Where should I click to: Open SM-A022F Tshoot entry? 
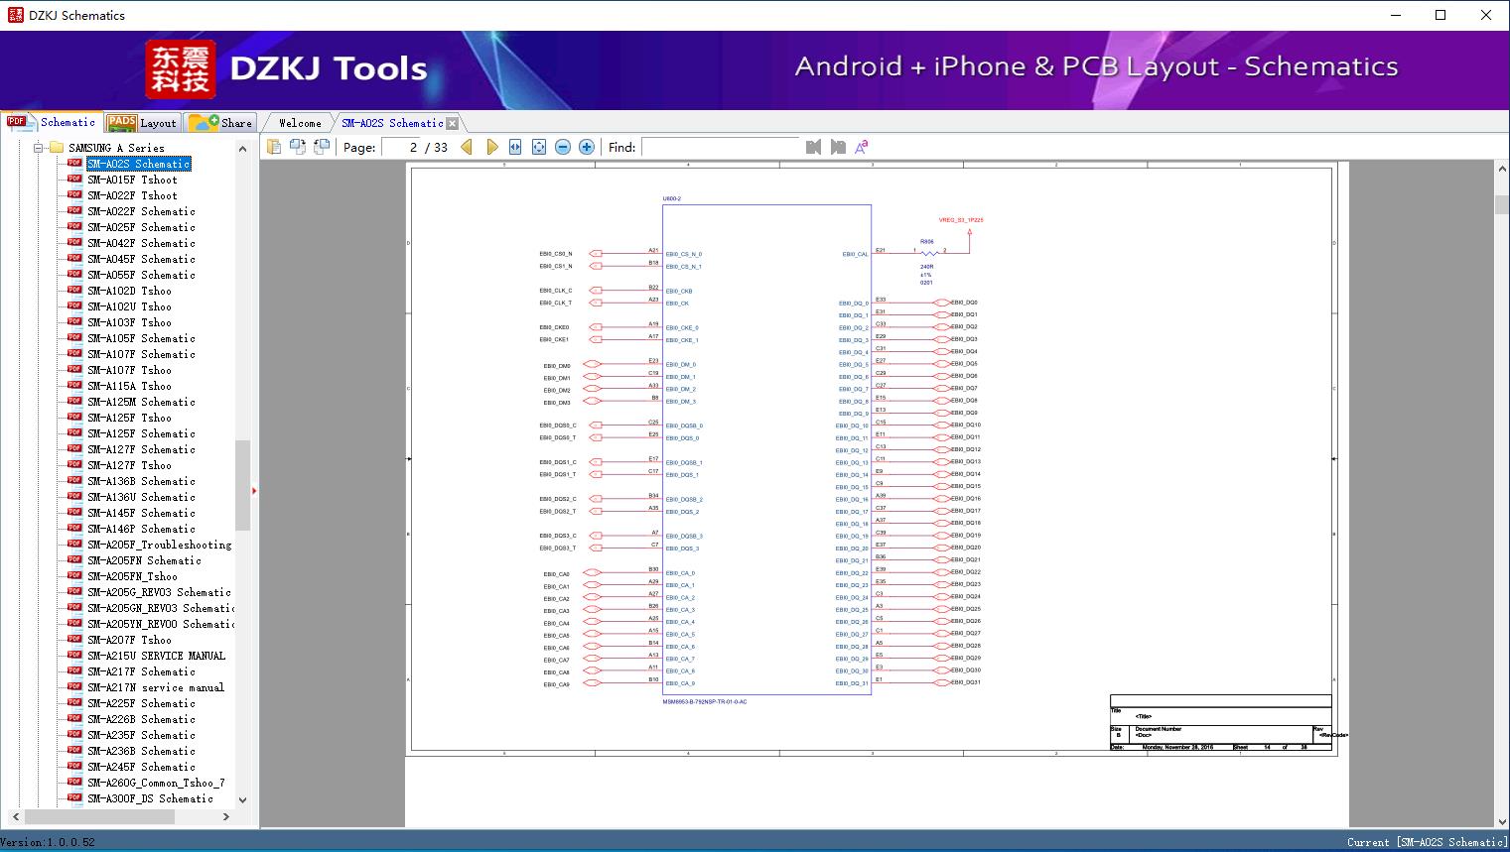(132, 195)
